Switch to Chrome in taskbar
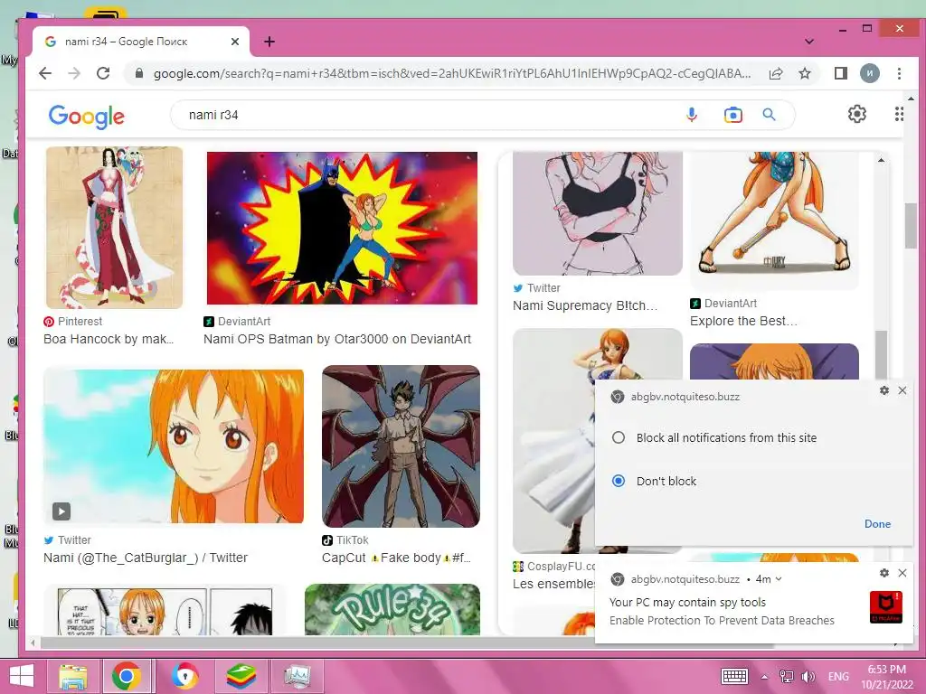The height and width of the screenshot is (694, 926). point(127,676)
